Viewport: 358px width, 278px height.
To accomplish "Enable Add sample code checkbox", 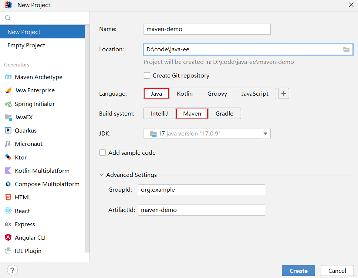I will point(102,153).
